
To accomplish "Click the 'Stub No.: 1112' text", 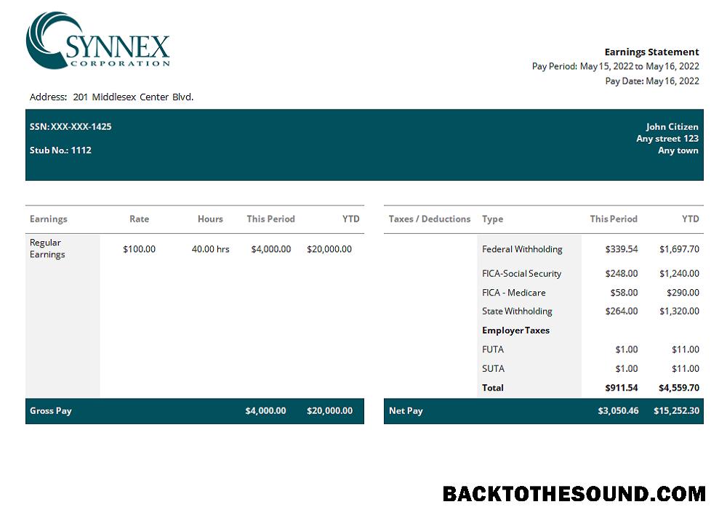I will (x=61, y=150).
